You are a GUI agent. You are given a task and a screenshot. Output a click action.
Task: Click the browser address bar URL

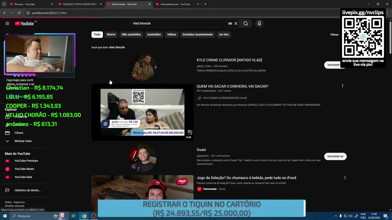tap(49, 13)
